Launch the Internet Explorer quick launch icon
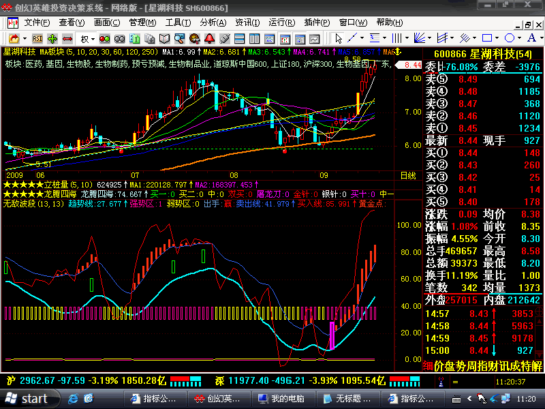This screenshot has height=409, width=545. 73,399
